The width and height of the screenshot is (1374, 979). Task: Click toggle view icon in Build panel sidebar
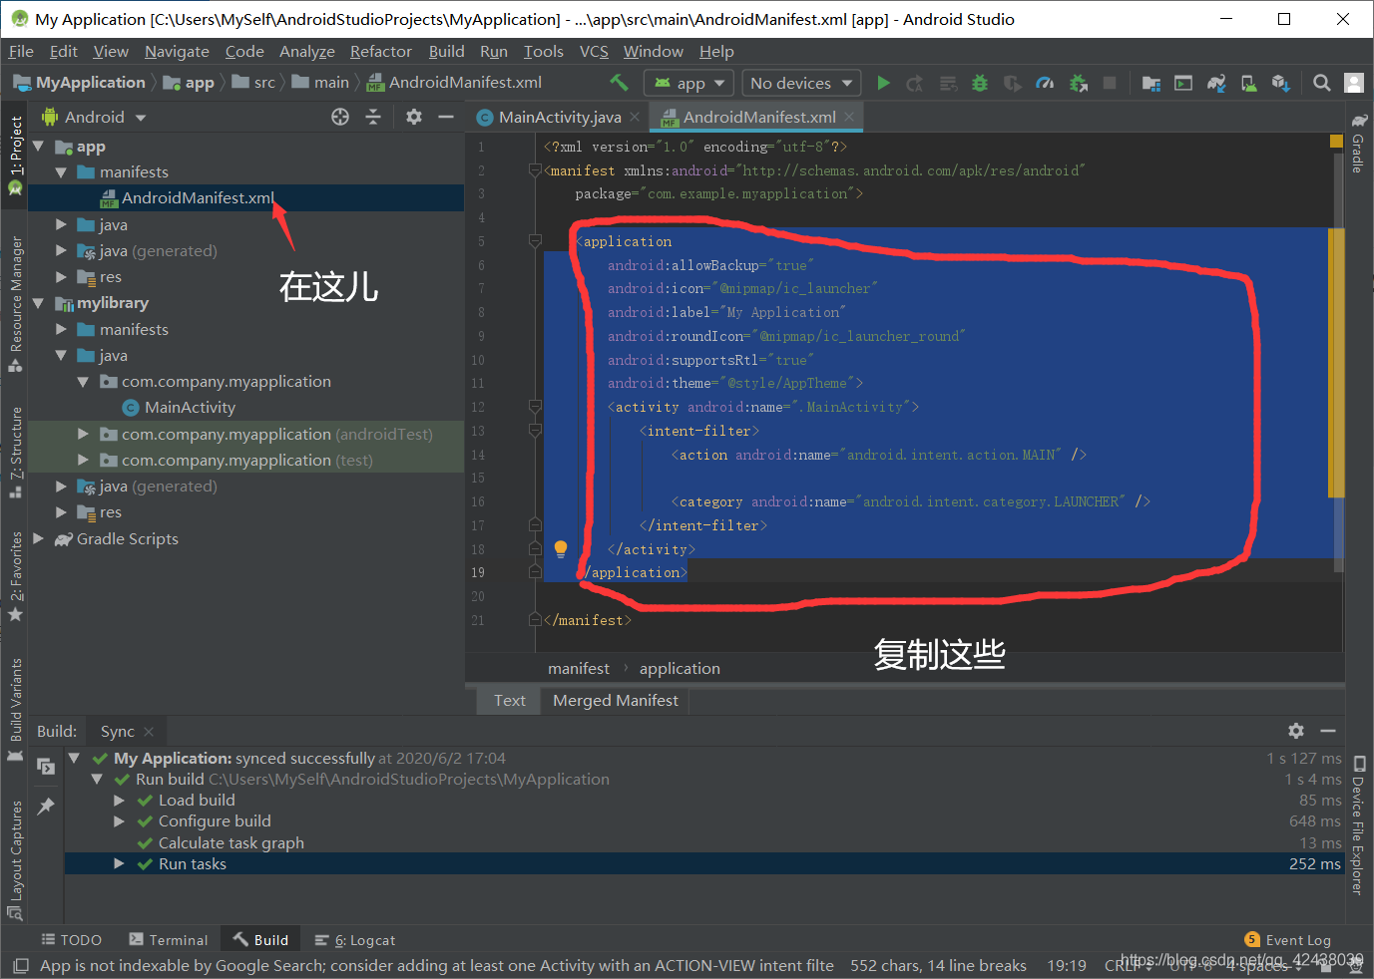click(x=46, y=766)
